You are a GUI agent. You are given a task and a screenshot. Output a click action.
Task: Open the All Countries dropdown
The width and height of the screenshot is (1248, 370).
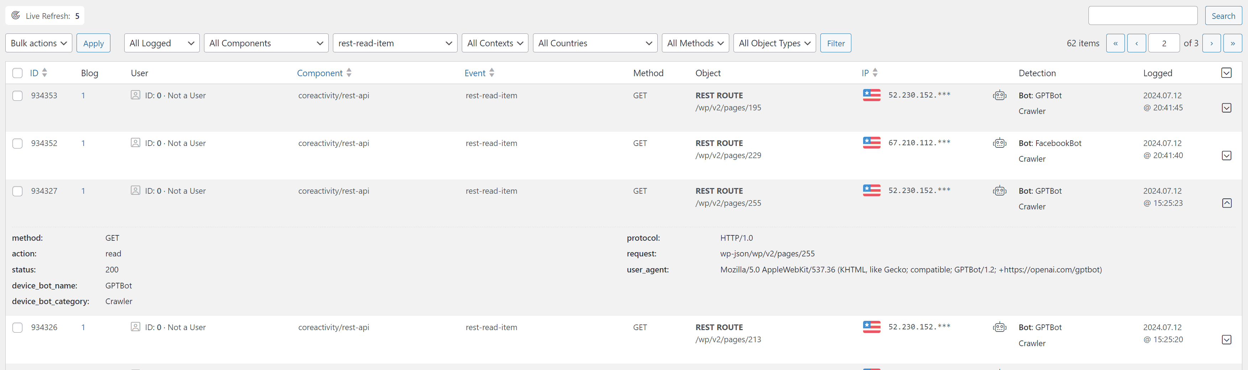[x=595, y=43]
